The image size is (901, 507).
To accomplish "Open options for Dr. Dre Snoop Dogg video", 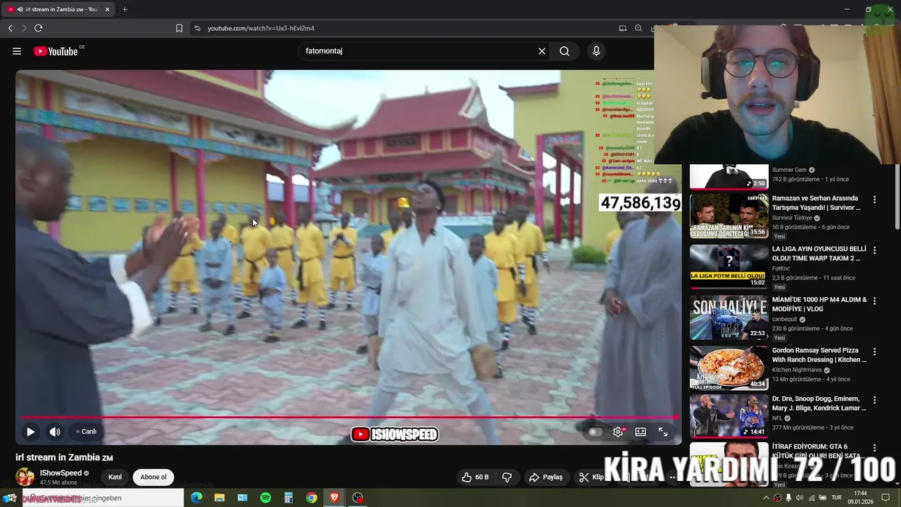I will (x=875, y=399).
